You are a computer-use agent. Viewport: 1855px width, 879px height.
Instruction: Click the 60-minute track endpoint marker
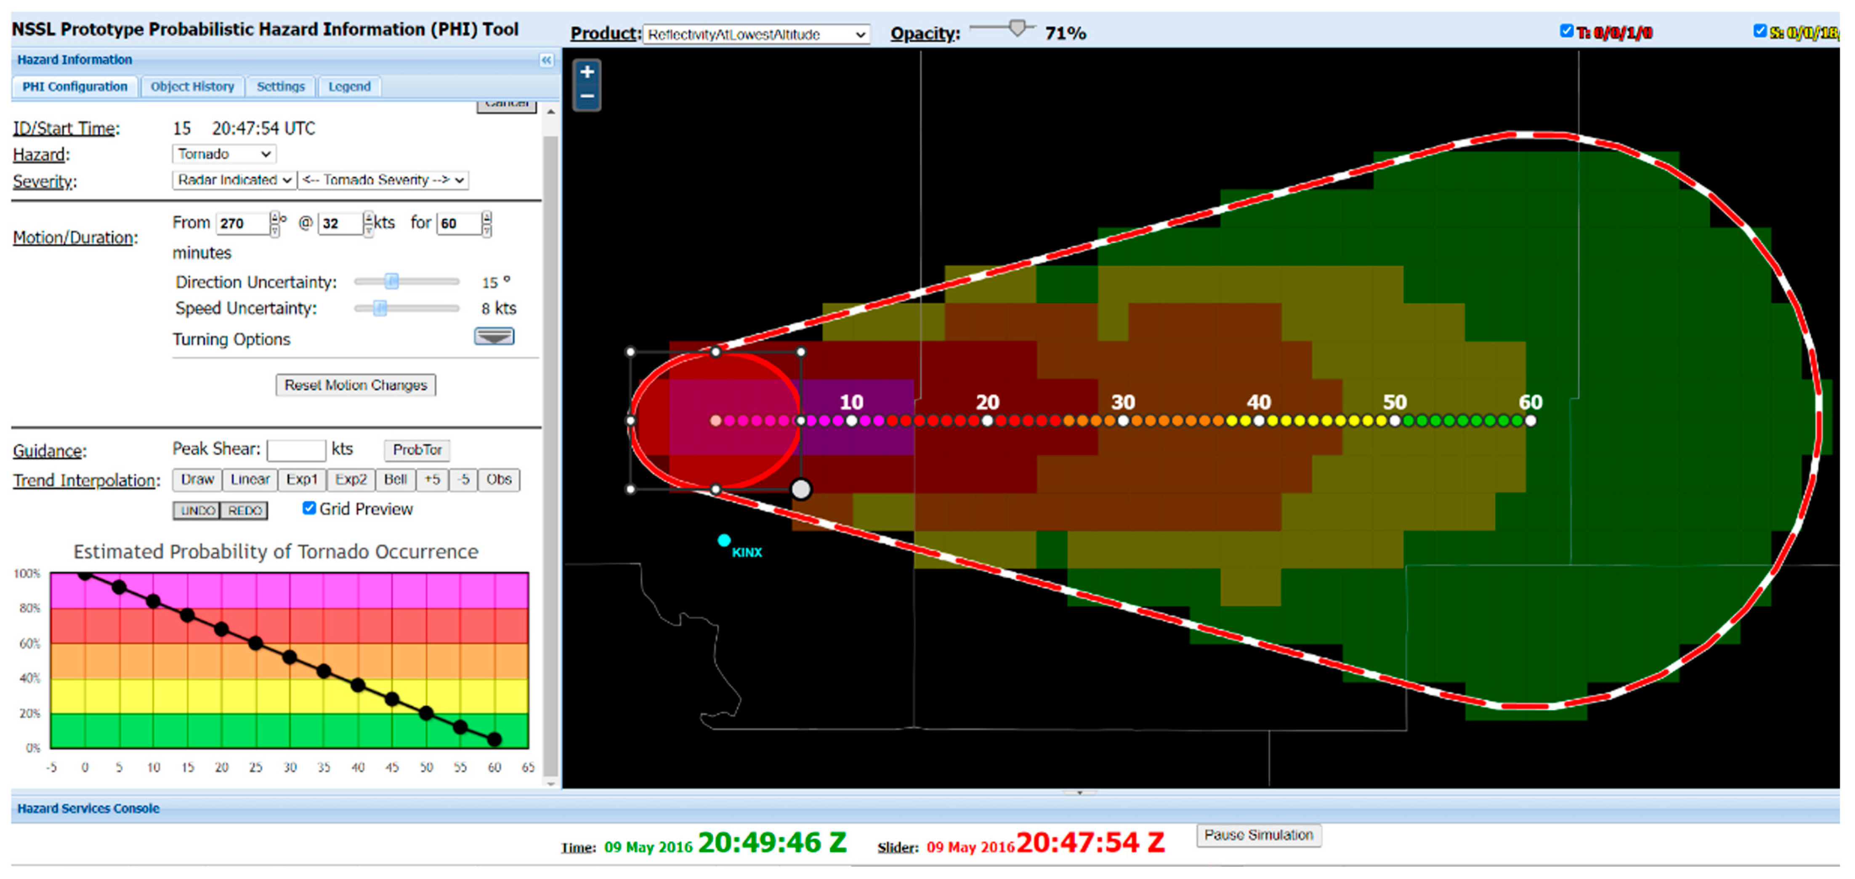[x=1530, y=421]
